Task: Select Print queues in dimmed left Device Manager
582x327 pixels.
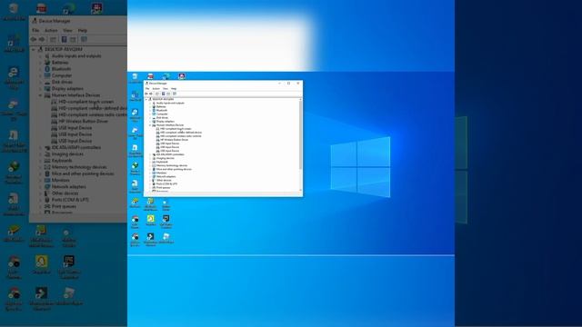Action: (64, 206)
